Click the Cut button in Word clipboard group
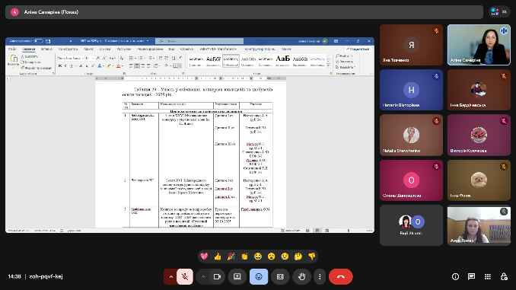The image size is (516, 290). [30, 56]
